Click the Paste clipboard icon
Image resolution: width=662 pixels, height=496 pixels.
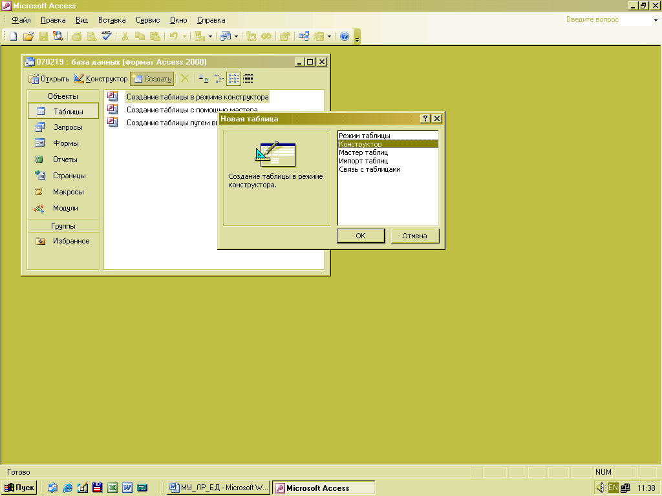(155, 36)
